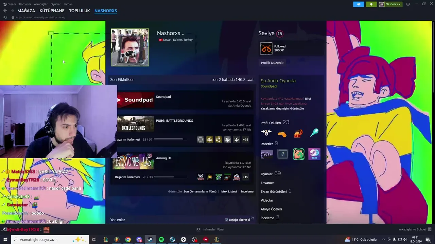Click the Profili Düzenle button
This screenshot has height=244, width=435.
272,63
